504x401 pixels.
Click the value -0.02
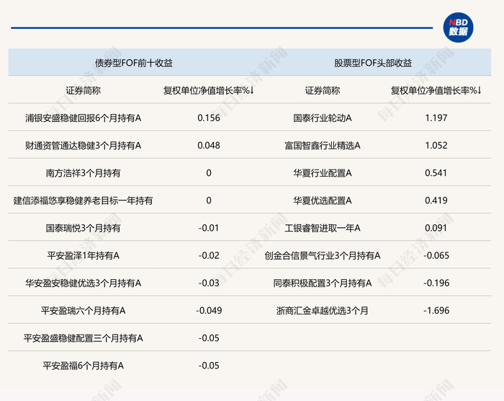click(209, 255)
